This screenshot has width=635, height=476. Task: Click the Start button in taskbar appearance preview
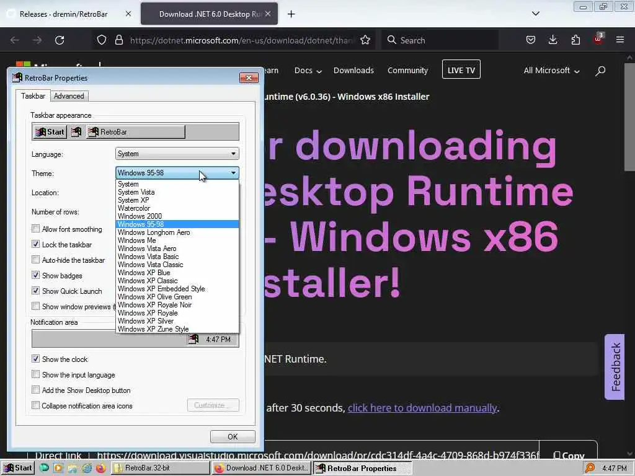tap(50, 132)
